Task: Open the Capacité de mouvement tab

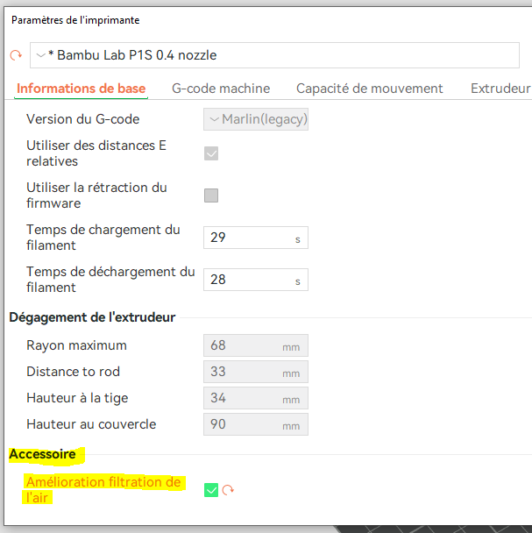Action: point(370,89)
